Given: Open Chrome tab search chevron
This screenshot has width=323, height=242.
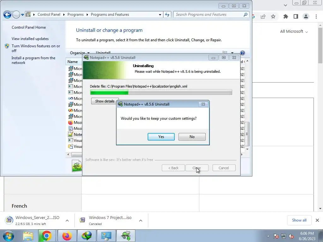Looking at the screenshot, I should [285, 5].
